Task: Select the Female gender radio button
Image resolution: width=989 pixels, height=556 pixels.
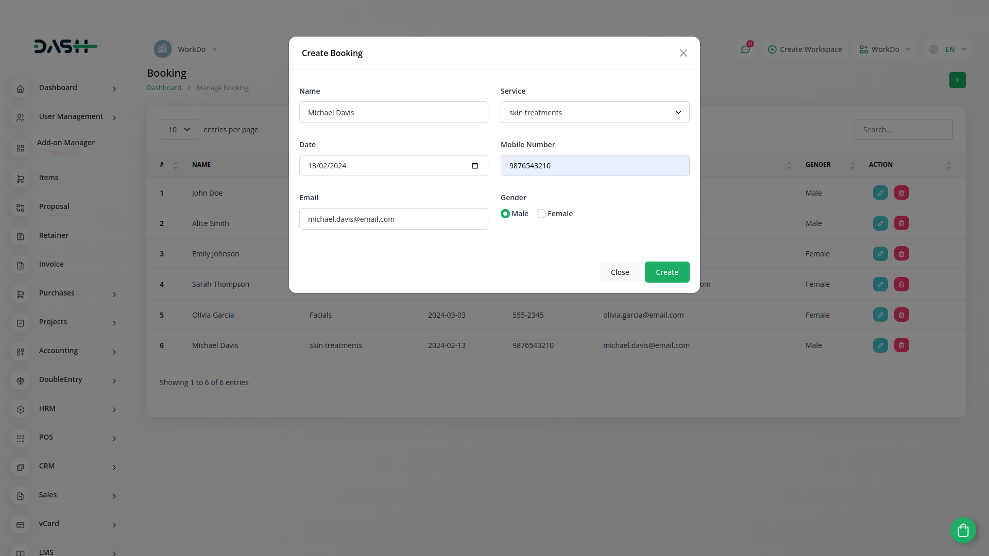Action: (541, 214)
